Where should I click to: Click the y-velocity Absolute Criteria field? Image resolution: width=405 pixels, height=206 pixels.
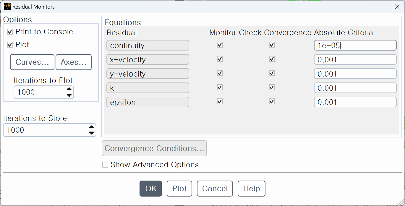point(355,74)
